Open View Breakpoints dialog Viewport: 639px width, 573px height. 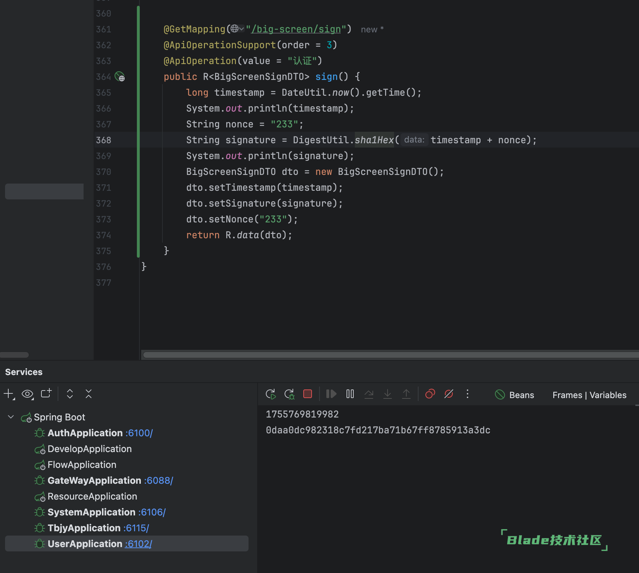tap(430, 394)
